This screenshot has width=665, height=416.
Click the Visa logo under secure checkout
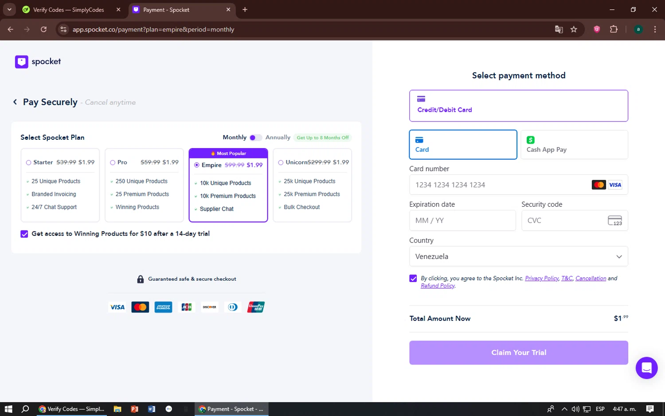coord(117,307)
